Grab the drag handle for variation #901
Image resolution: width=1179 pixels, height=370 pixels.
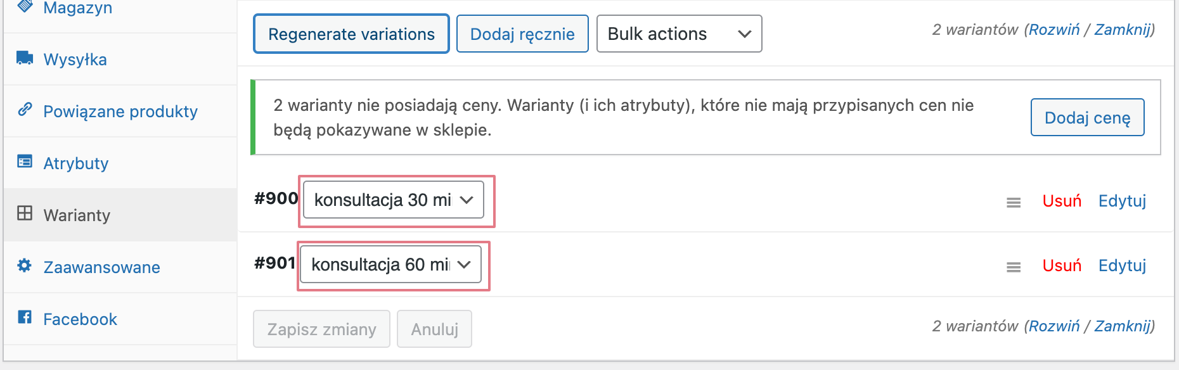pyautogui.click(x=1014, y=267)
